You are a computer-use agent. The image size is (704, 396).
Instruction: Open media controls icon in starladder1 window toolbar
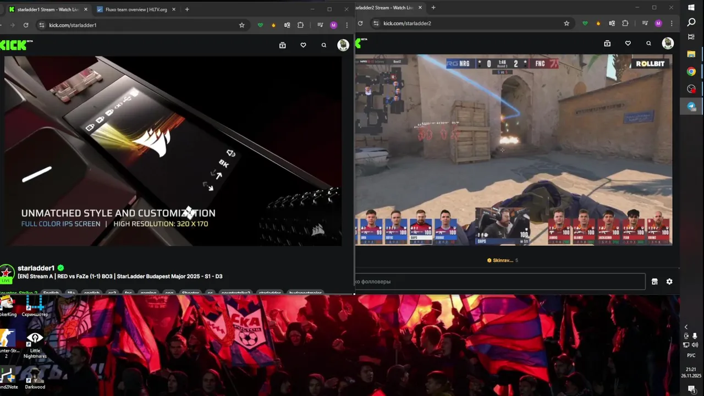pos(320,25)
